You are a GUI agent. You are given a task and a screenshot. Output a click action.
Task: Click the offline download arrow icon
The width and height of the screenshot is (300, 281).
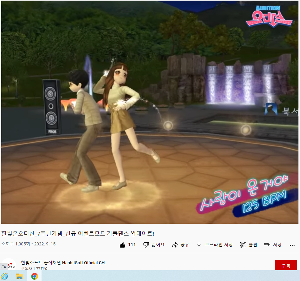pos(199,245)
